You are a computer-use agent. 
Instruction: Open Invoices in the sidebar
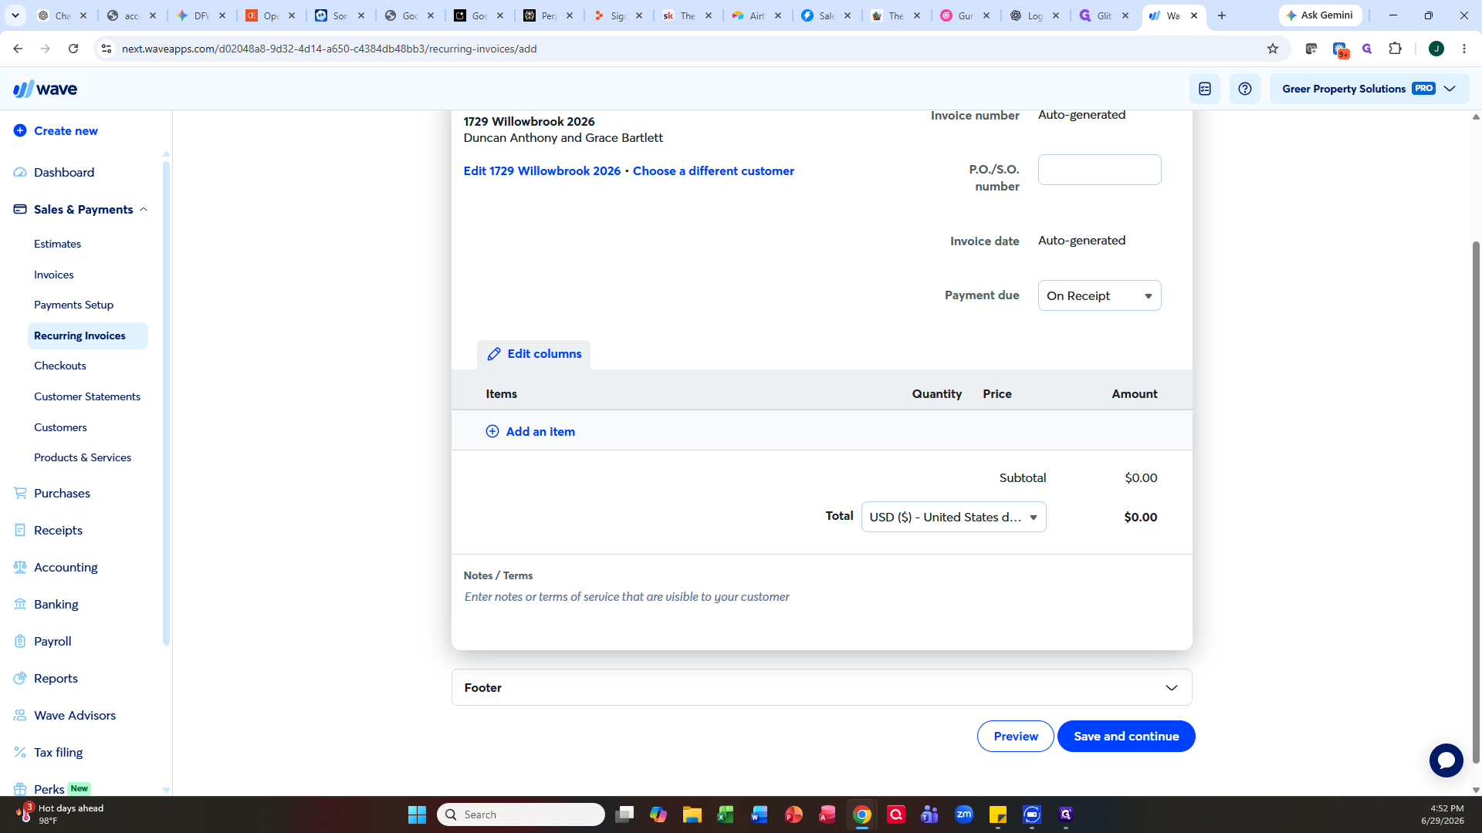point(54,275)
